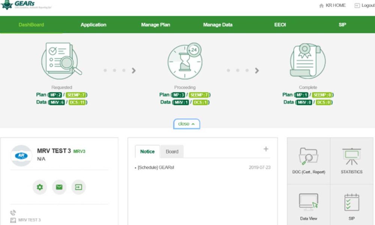This screenshot has height=225, width=375.
Task: Click the home icon beside KR HOME
Action: tap(321, 6)
